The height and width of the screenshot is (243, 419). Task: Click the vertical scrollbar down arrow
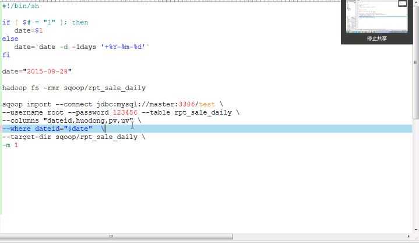point(416,229)
